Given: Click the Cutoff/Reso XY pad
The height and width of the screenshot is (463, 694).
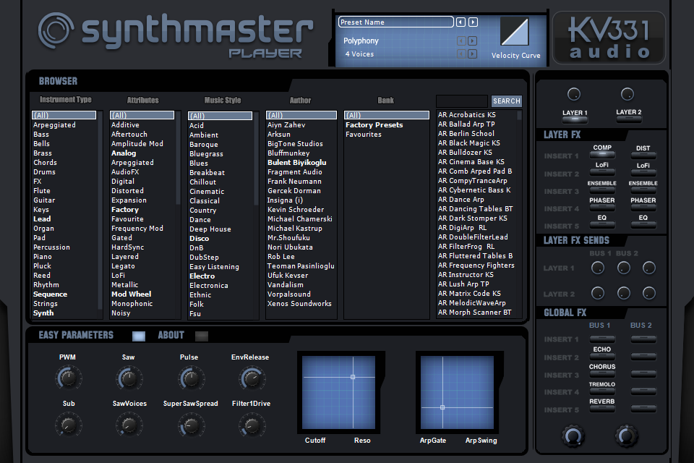Looking at the screenshot, I should click(338, 393).
